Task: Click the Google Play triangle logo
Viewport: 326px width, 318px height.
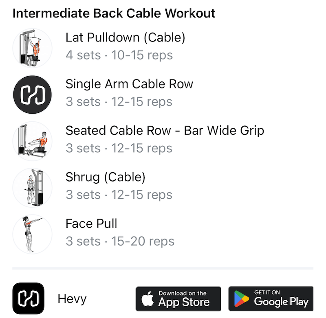Action: click(x=241, y=299)
